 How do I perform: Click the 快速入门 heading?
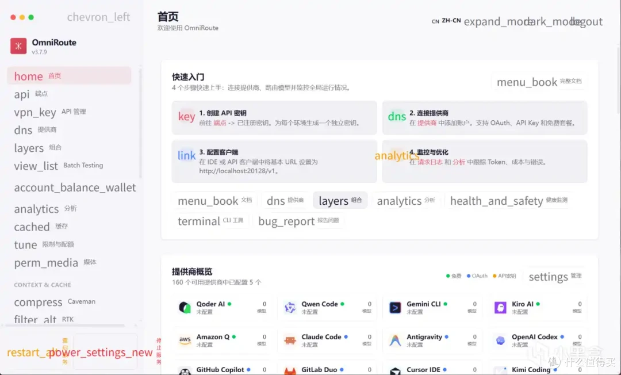click(188, 77)
